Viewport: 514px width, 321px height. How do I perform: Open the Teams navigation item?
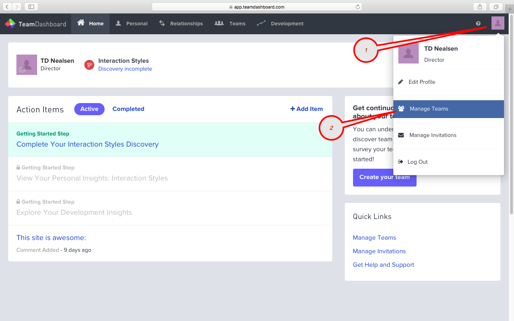click(x=230, y=24)
